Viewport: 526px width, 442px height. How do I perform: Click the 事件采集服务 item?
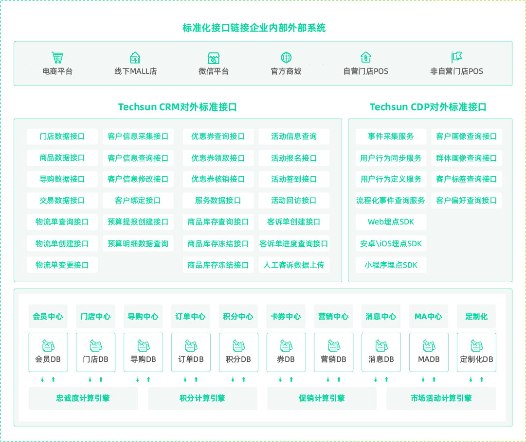click(391, 136)
